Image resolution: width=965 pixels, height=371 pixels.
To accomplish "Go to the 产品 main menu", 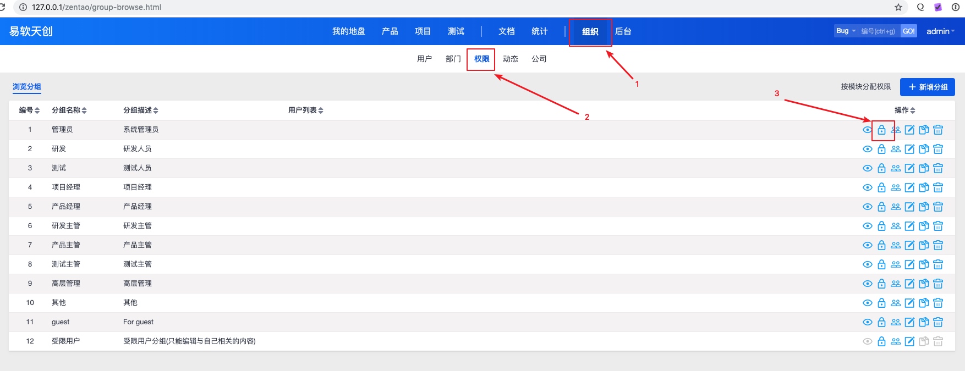I will tap(390, 31).
